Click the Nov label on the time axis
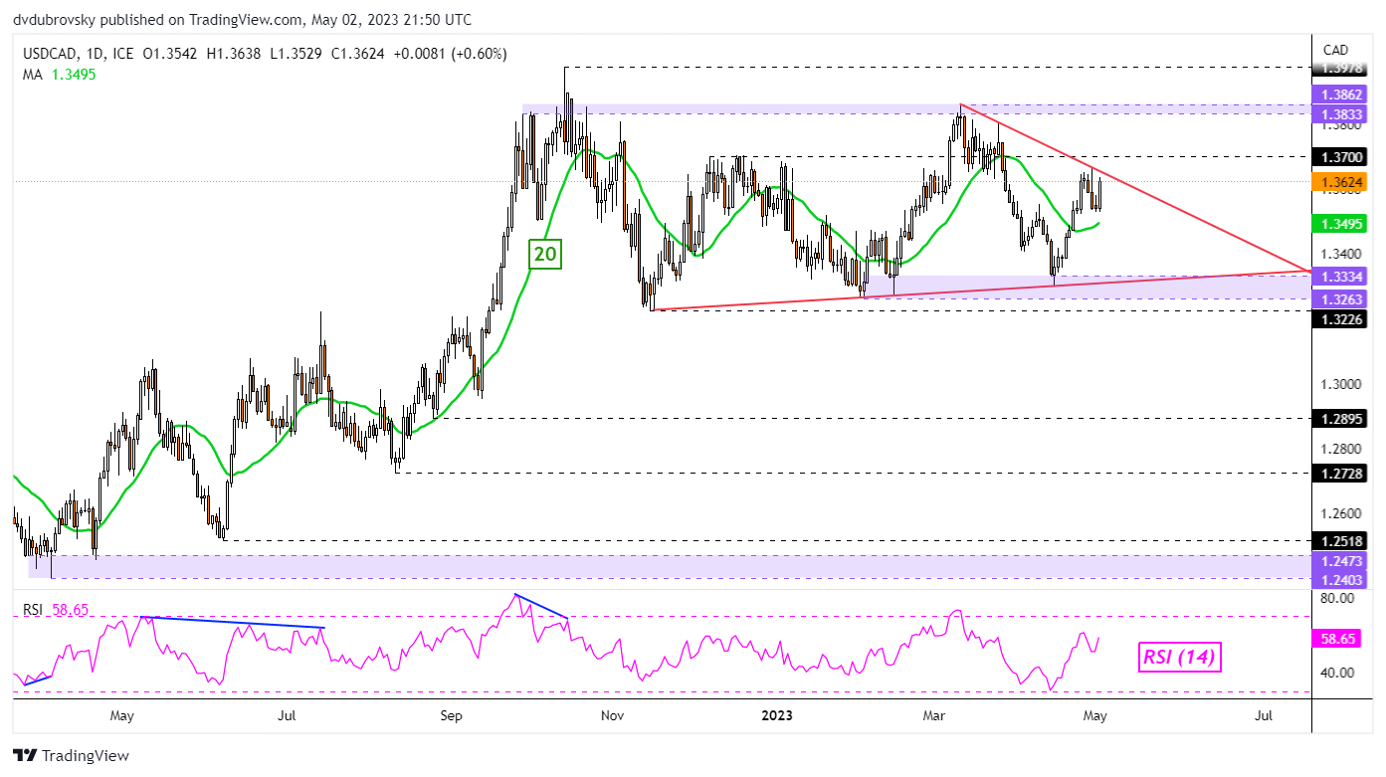The height and width of the screenshot is (777, 1386). [611, 715]
